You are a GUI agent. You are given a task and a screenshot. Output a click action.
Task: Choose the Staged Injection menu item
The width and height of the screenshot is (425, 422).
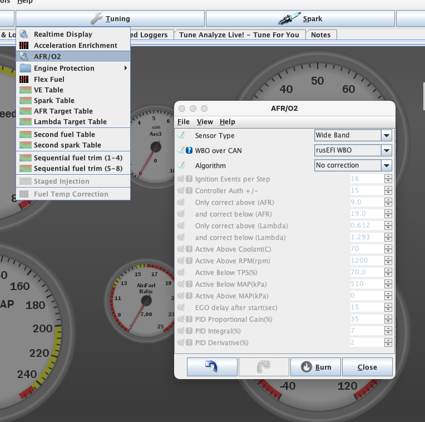pyautogui.click(x=73, y=181)
